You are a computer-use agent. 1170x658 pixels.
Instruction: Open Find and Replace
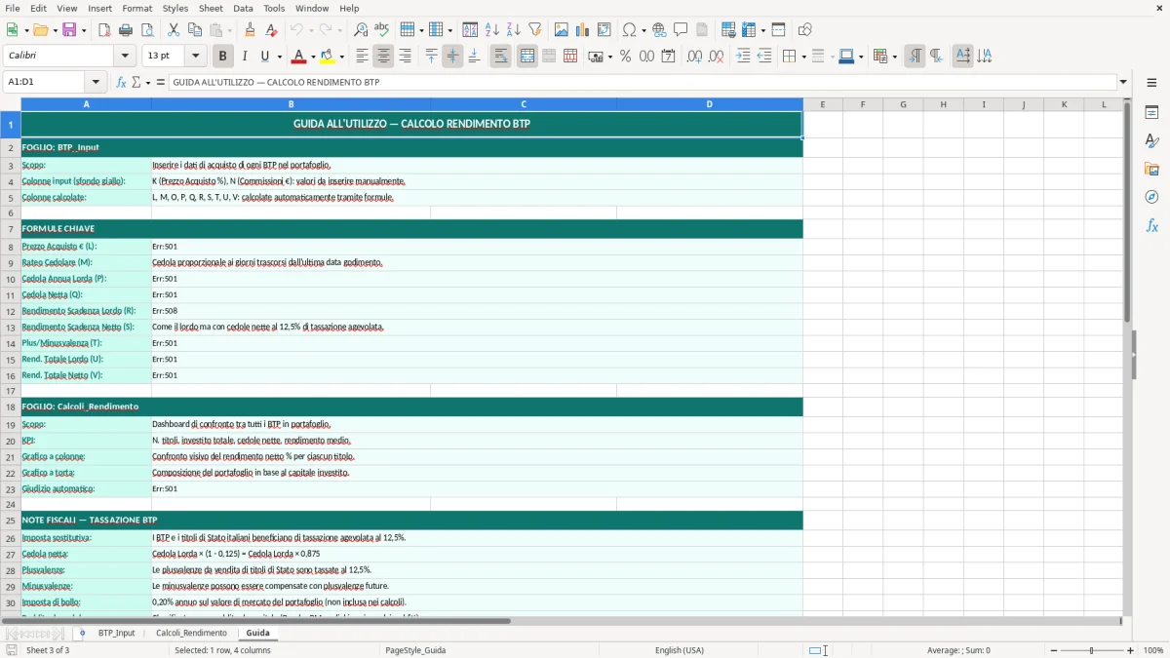[361, 30]
